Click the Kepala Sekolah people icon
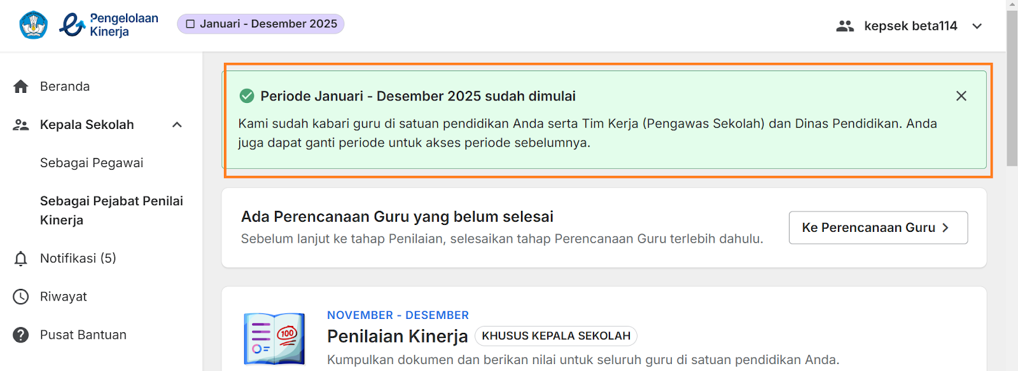The width and height of the screenshot is (1018, 371). click(21, 125)
